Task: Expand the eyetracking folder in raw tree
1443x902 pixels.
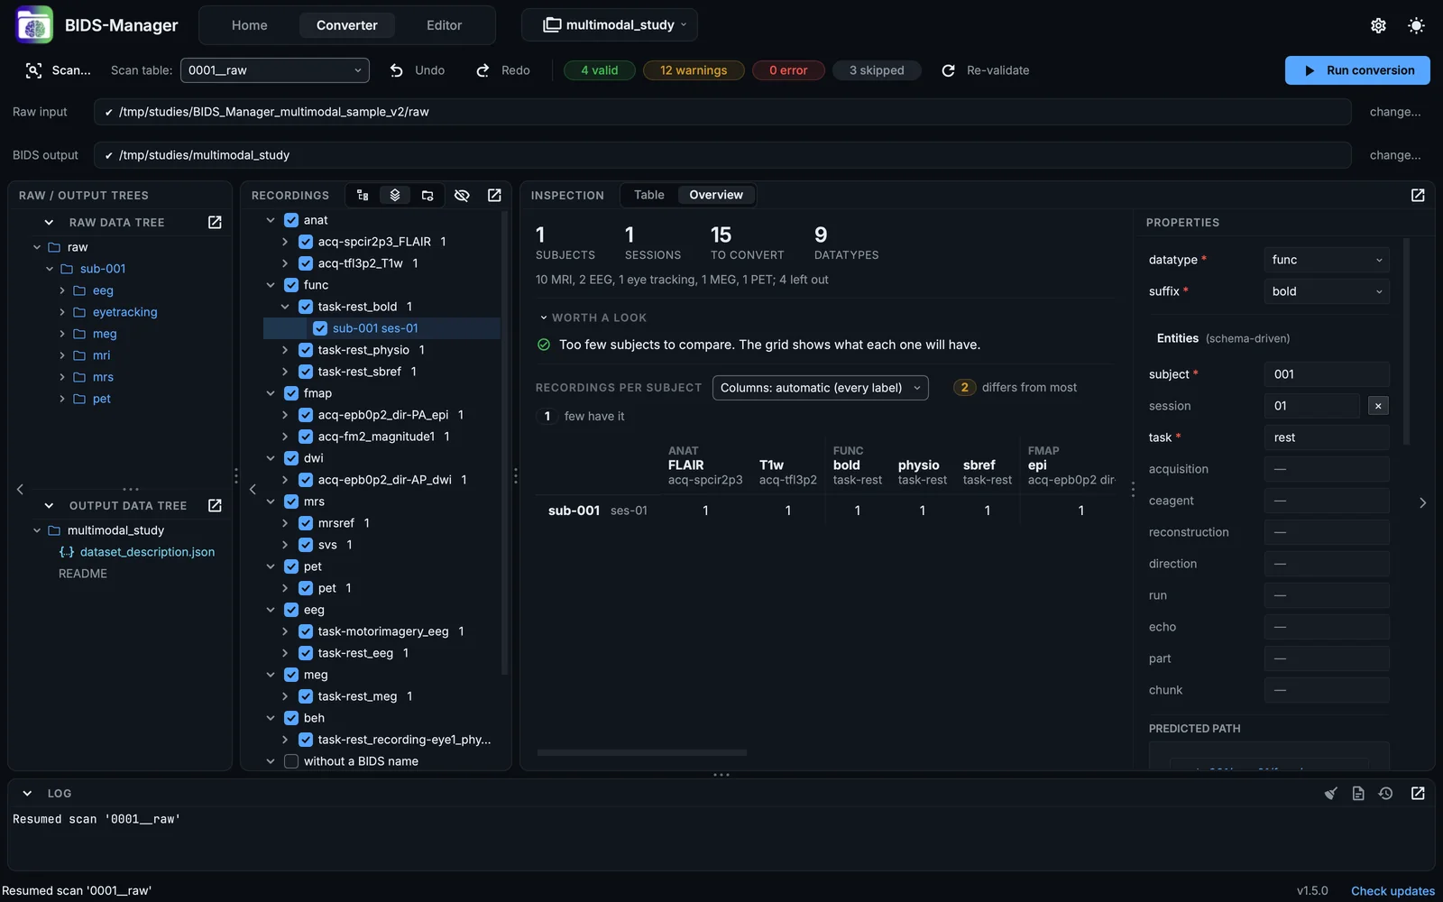Action: tap(61, 312)
